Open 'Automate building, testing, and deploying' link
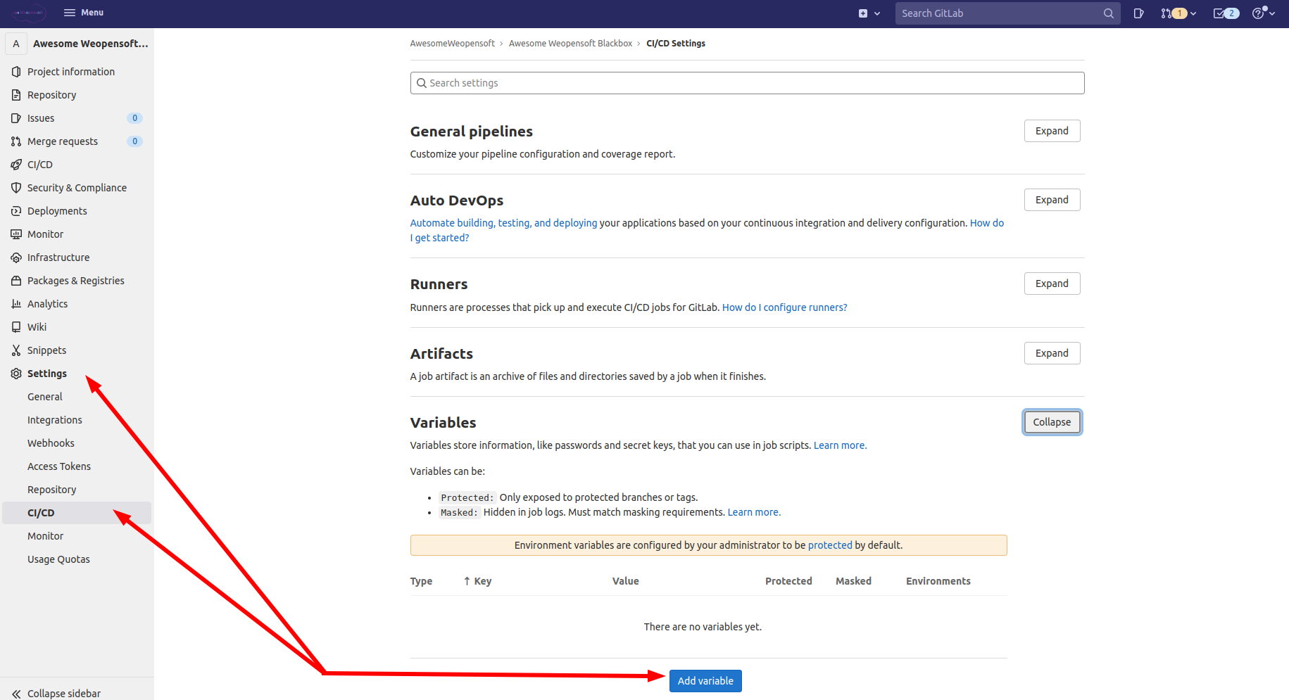The image size is (1289, 700). [503, 223]
